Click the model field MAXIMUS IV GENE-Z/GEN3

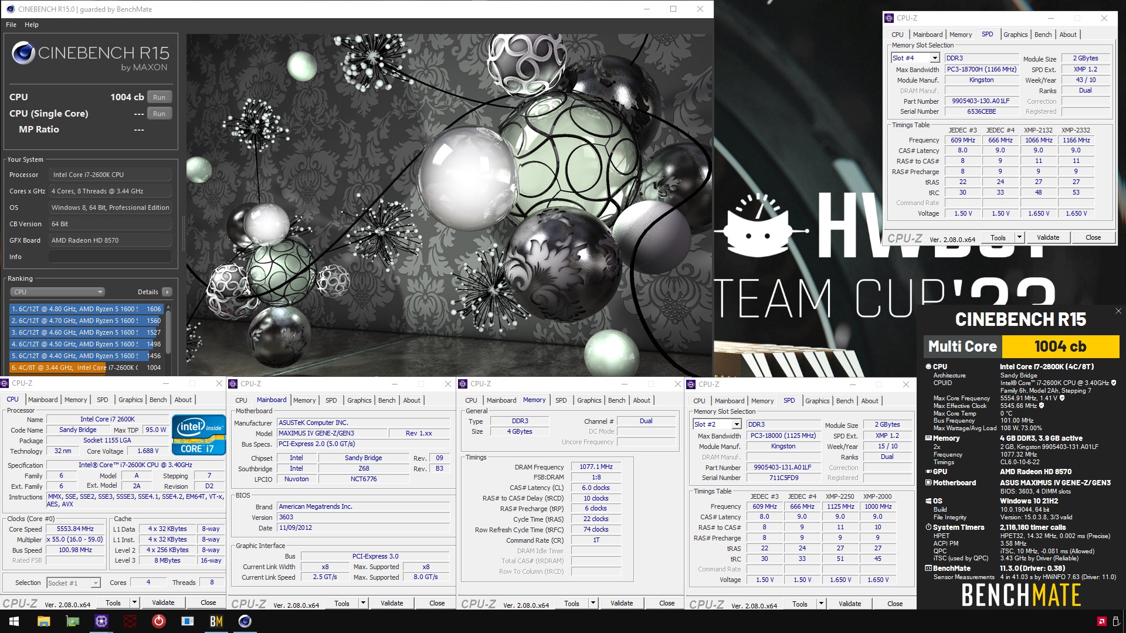tap(332, 434)
